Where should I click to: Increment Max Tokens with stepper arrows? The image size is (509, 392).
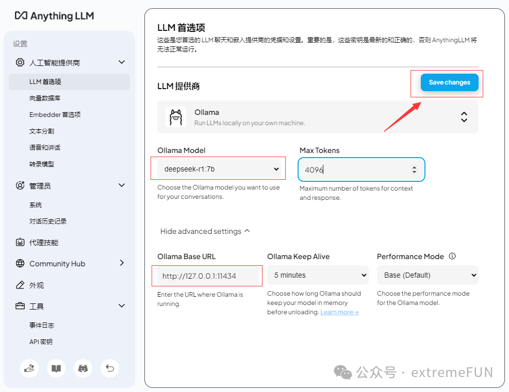pos(414,167)
